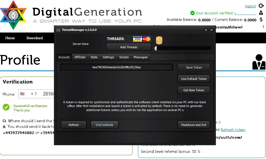266x159 pixels.
Task: Click the phone number +447937946882
Action: (18, 133)
